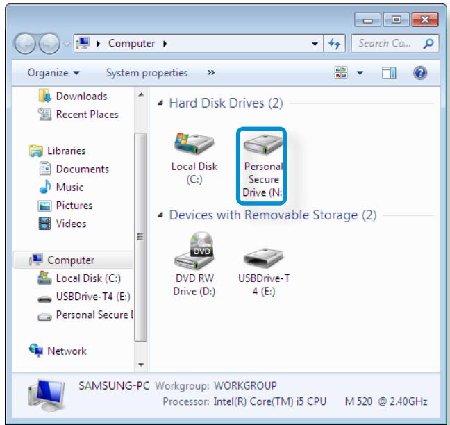Expand the arrow after Computer breadcrumb
Screen dimensions: 450x425
point(165,44)
